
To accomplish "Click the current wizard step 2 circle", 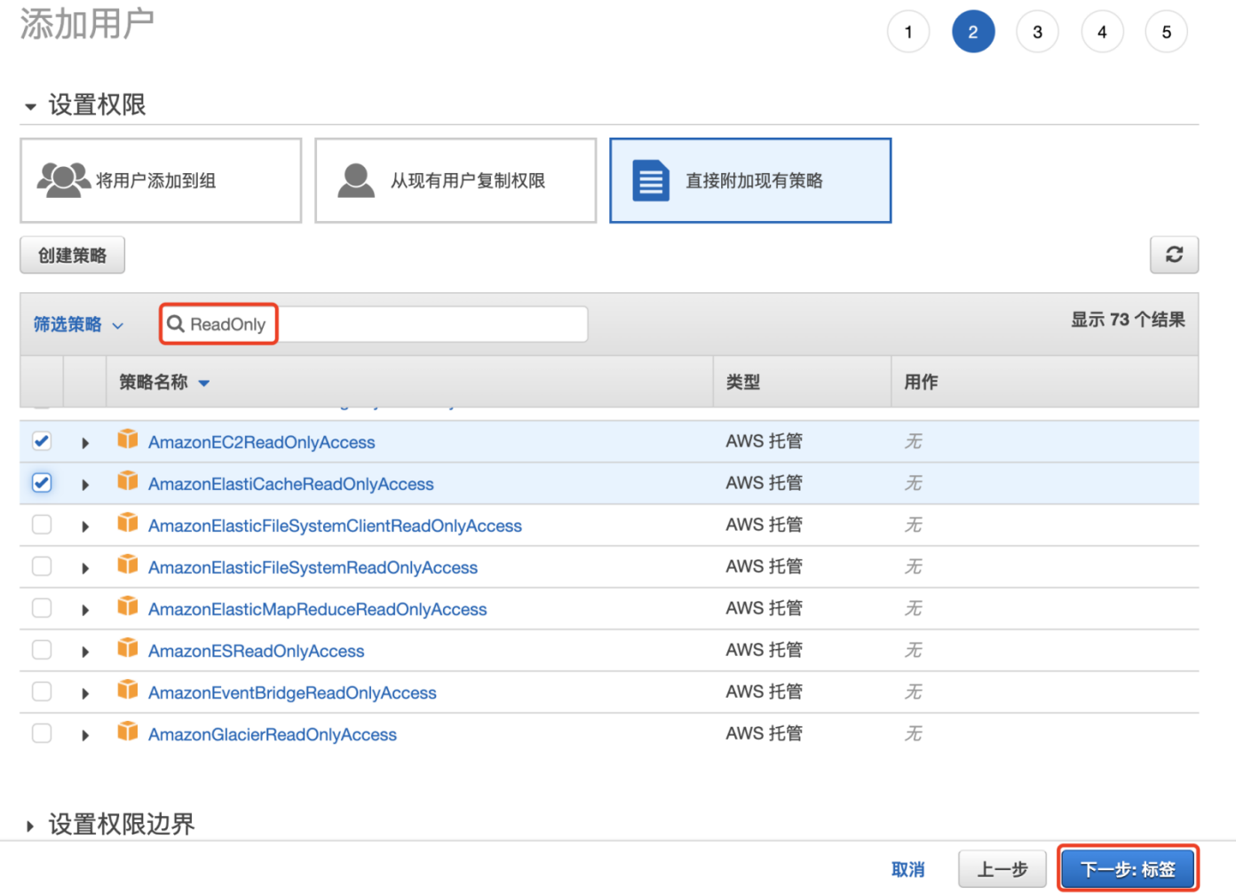I will pyautogui.click(x=973, y=32).
